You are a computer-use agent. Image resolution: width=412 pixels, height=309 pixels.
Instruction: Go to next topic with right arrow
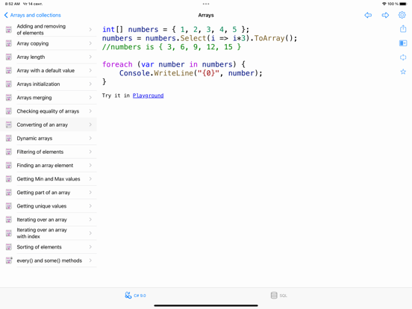[385, 15]
